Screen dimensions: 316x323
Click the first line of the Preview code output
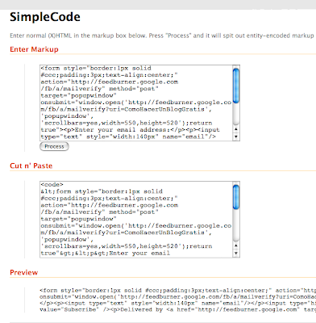(177, 291)
